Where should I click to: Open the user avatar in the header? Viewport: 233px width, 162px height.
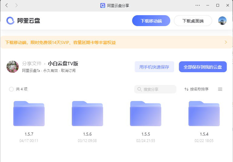(222, 21)
